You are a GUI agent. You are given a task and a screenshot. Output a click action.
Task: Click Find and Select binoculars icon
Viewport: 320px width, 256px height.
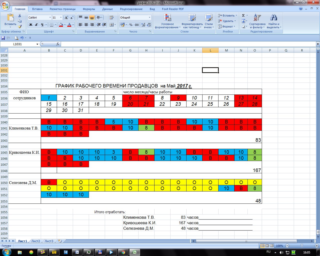click(273, 21)
